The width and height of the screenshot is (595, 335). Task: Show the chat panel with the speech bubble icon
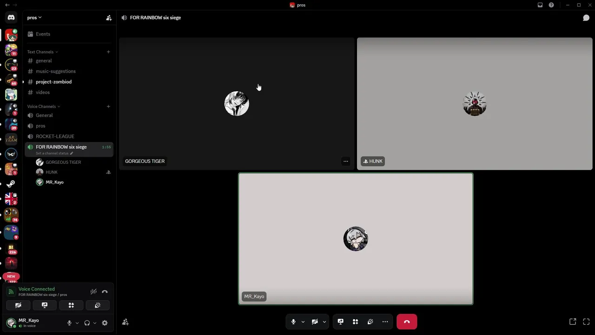point(586,18)
